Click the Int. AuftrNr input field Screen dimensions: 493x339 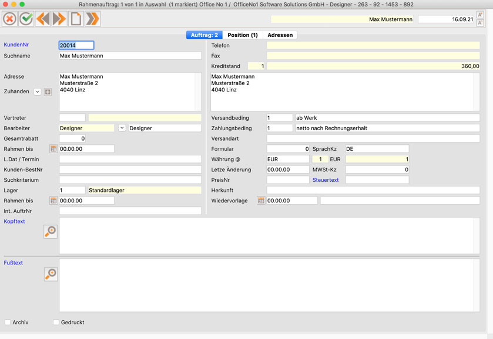[130, 211]
